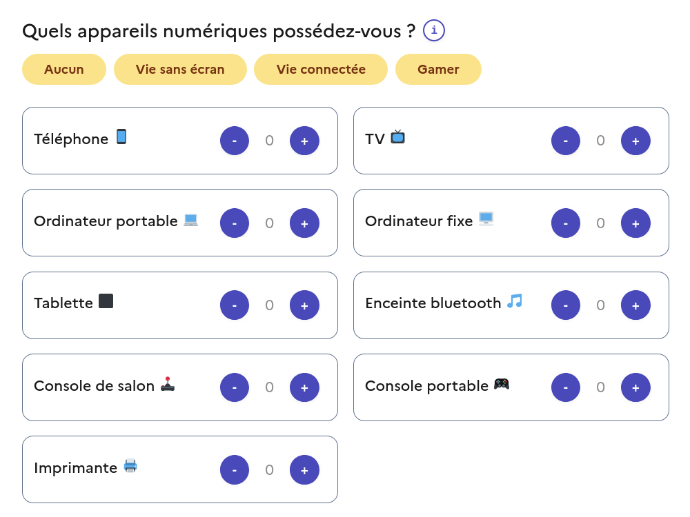Click the laptop icon next to Ordinateur portable
This screenshot has width=690, height=517.
click(x=190, y=220)
